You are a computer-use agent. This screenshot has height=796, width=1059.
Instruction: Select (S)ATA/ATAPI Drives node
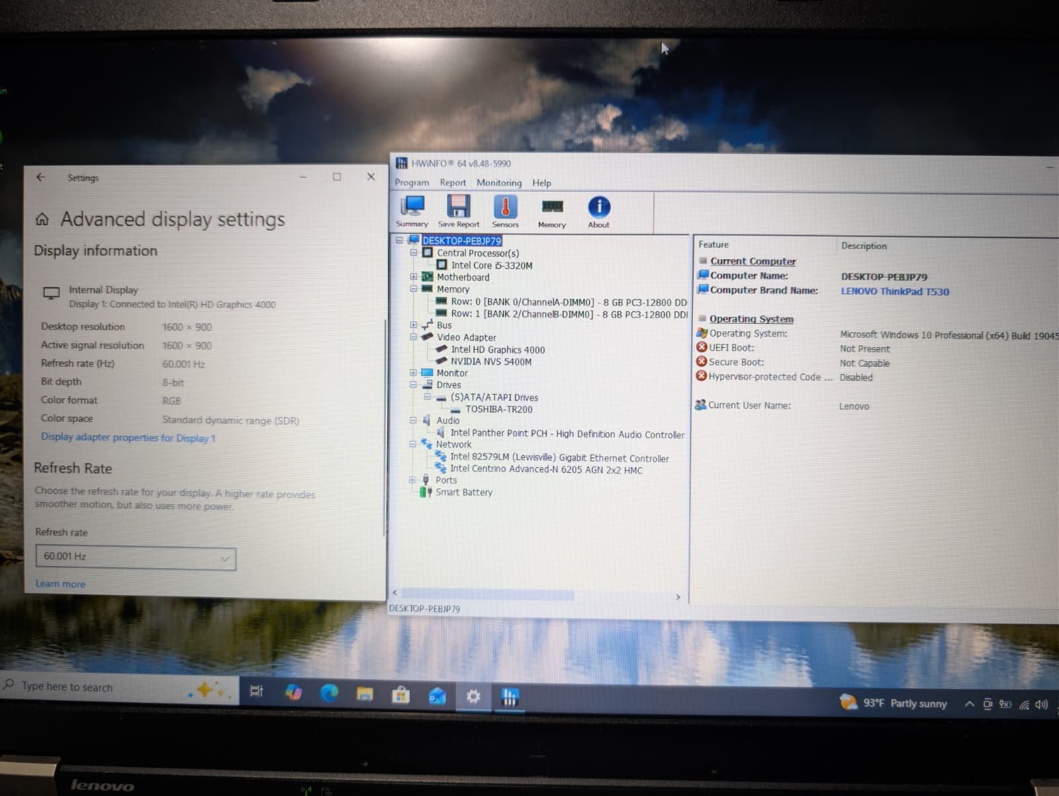(x=494, y=397)
